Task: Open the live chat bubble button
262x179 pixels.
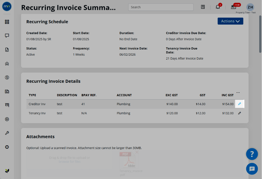Action: 252,169
